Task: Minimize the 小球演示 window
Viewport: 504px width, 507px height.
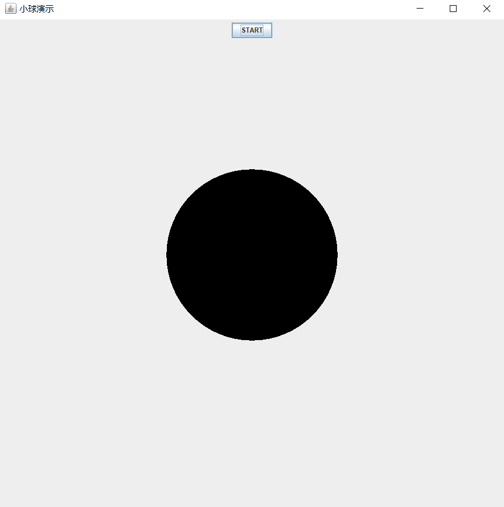Action: click(420, 9)
